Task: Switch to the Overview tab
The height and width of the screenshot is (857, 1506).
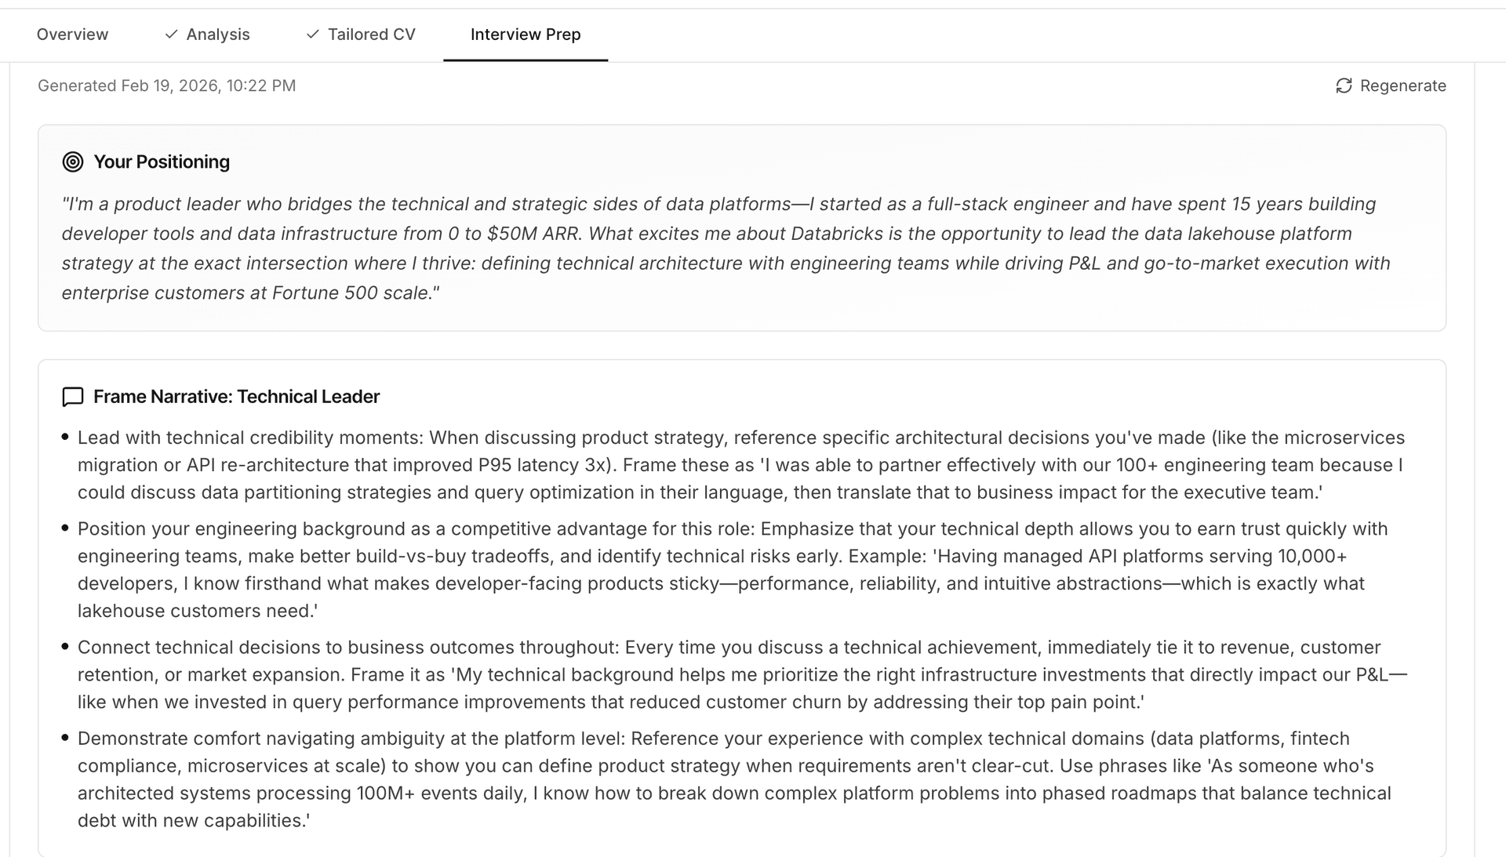Action: tap(72, 34)
